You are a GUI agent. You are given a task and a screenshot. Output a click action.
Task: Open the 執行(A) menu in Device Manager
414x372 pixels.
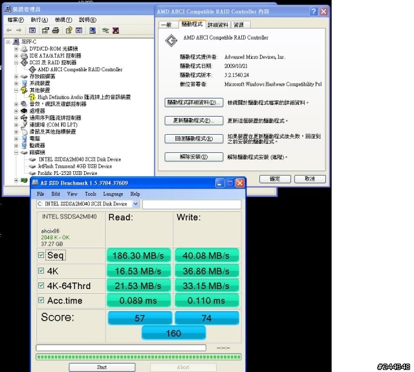[39, 20]
